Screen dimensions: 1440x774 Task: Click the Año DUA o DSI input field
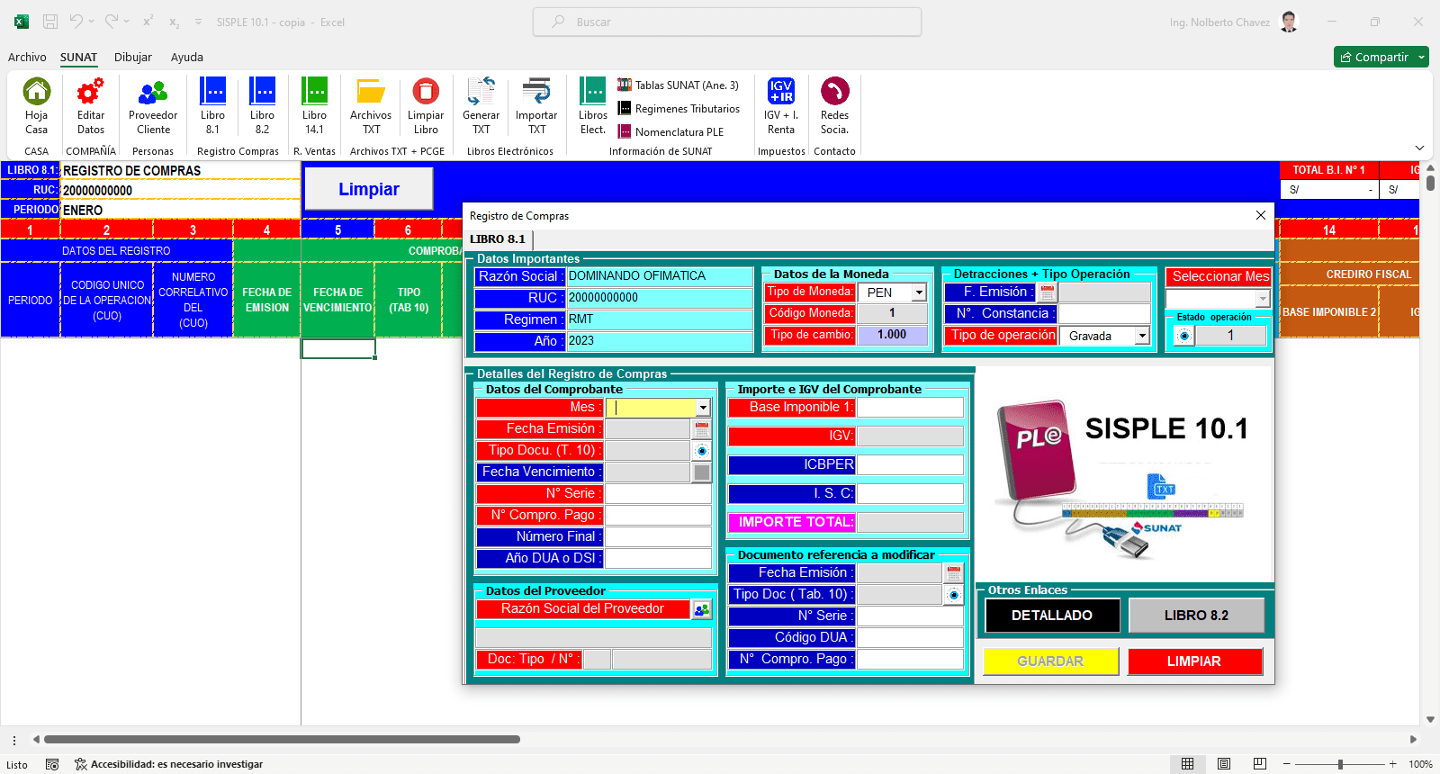[658, 559]
